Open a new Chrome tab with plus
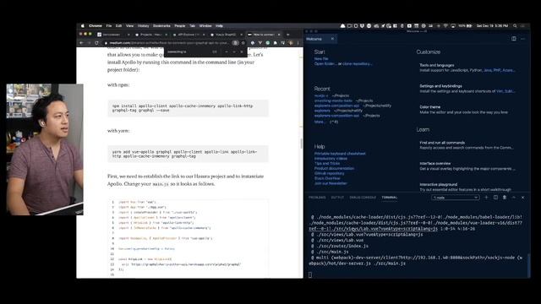The image size is (541, 304). (x=287, y=35)
